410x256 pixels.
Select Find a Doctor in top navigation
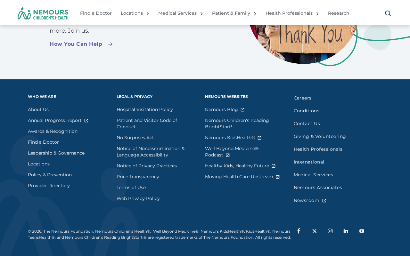point(96,13)
